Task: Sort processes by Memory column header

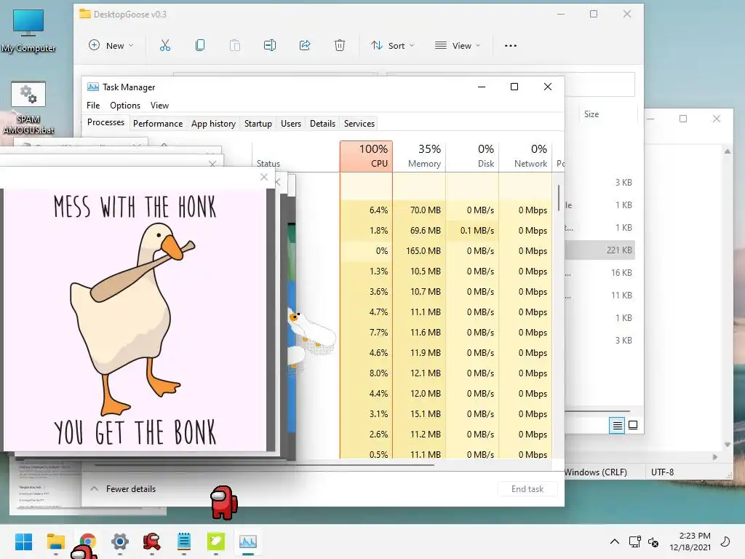Action: tap(419, 156)
